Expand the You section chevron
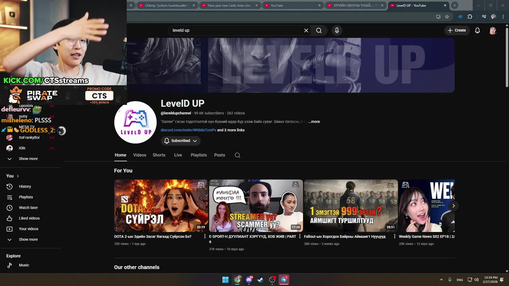The height and width of the screenshot is (286, 509). (x=17, y=176)
